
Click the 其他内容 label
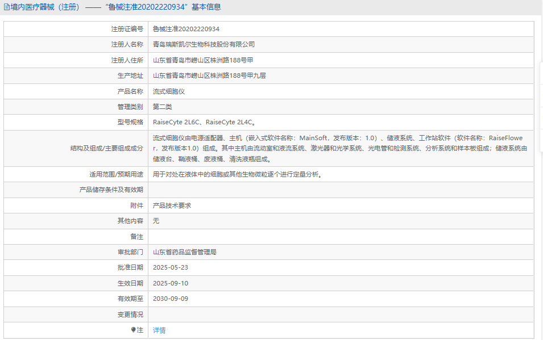pos(130,221)
